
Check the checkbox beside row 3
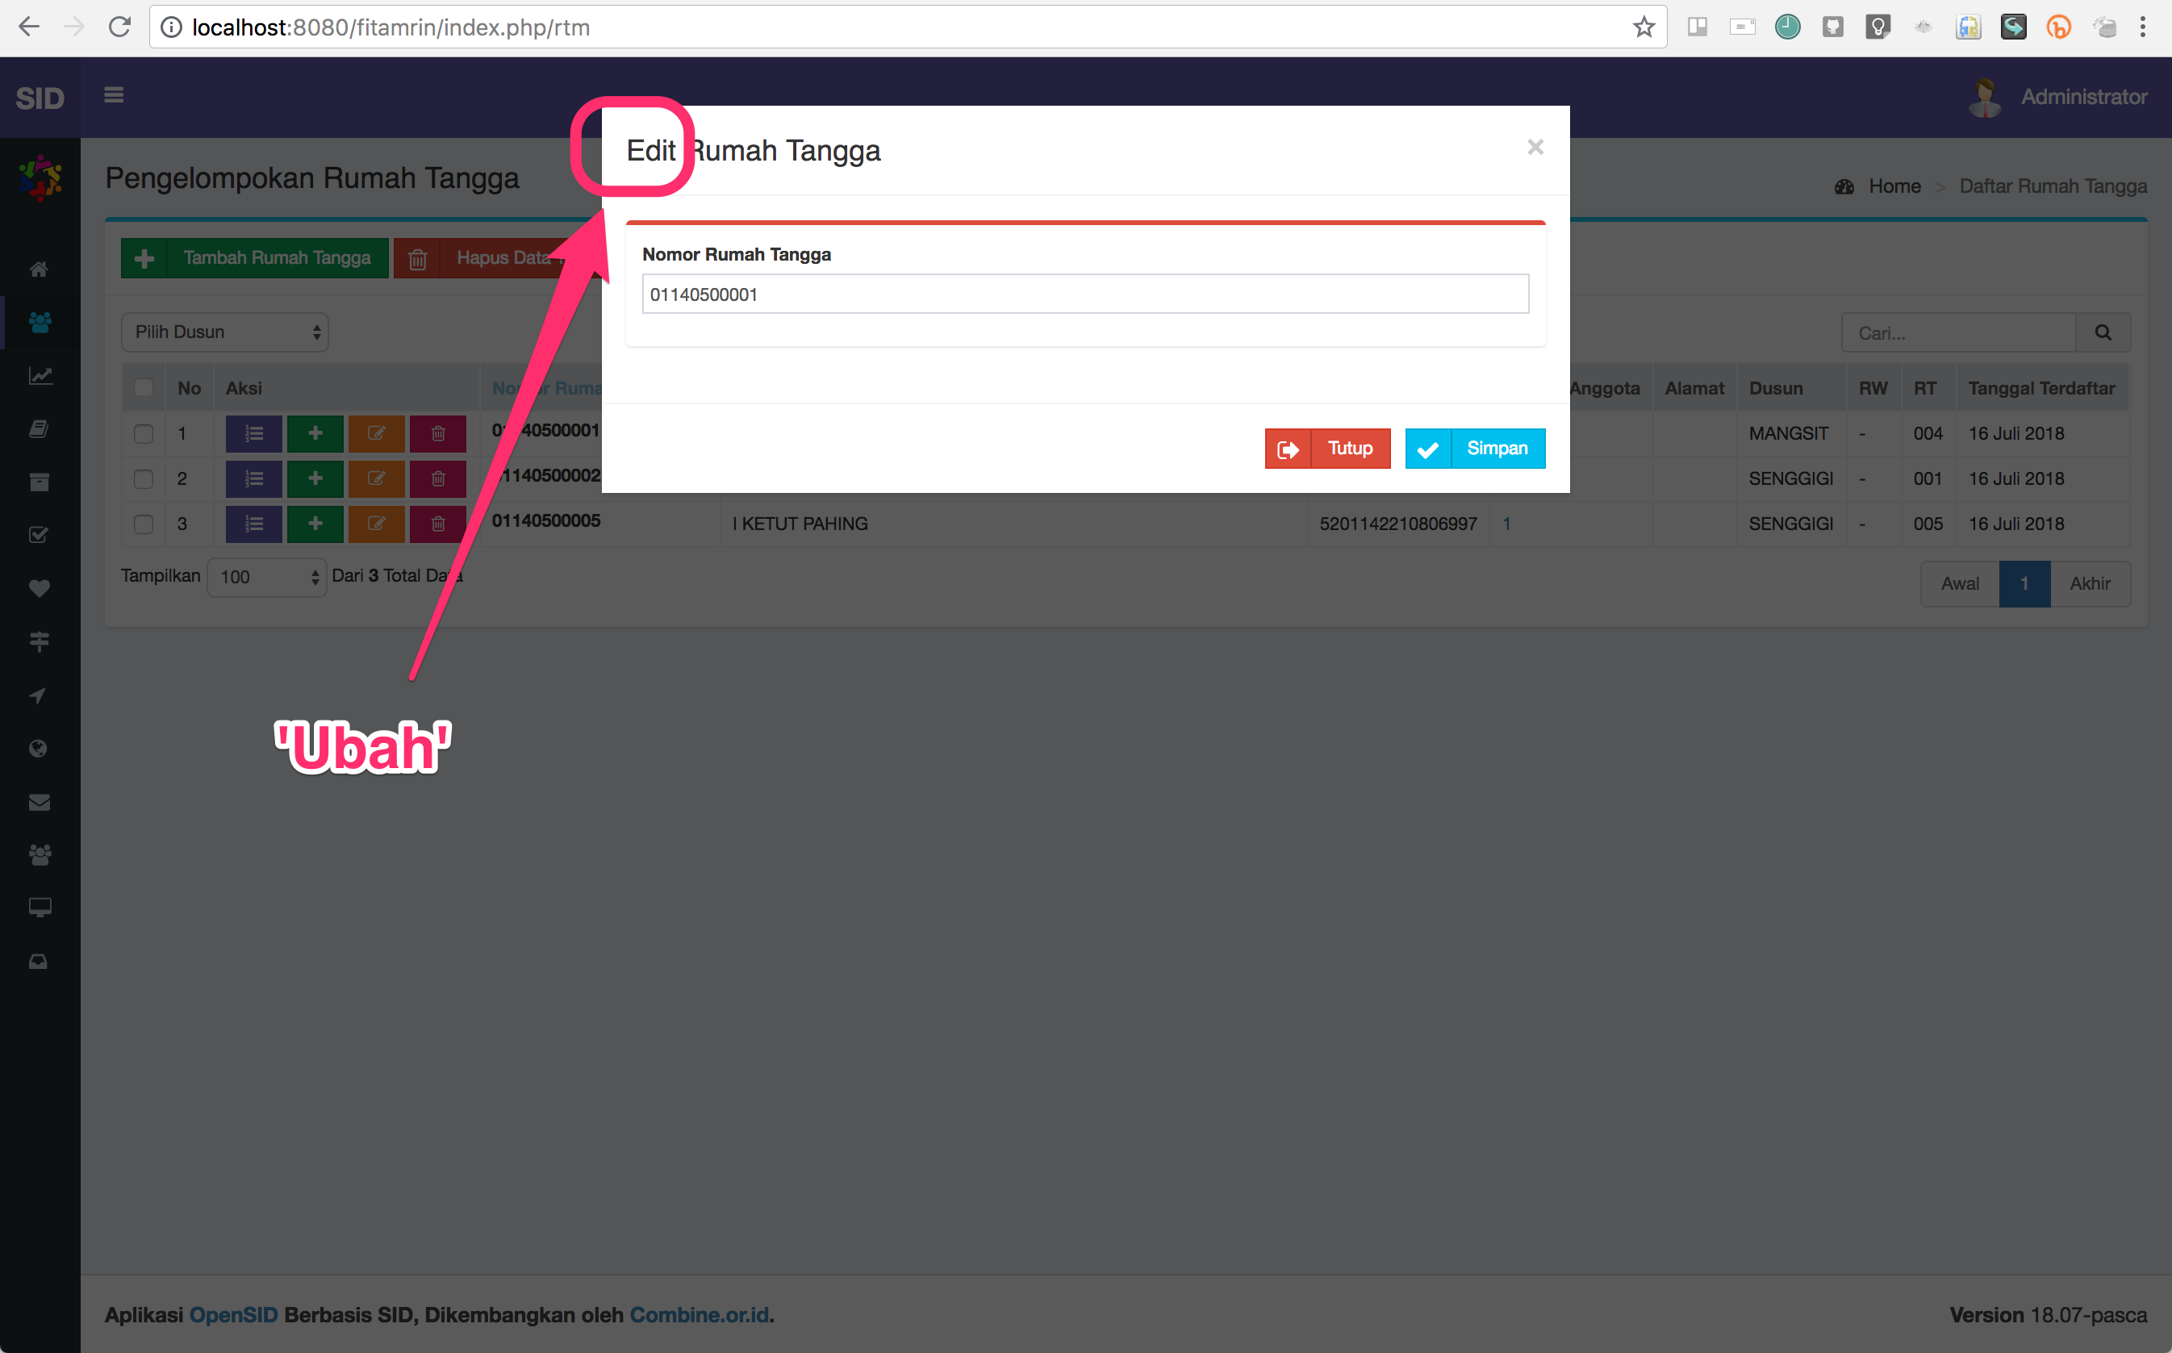(142, 524)
